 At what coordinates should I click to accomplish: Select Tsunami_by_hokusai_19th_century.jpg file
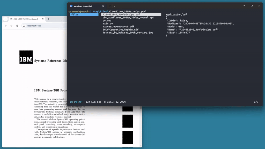[128, 33]
